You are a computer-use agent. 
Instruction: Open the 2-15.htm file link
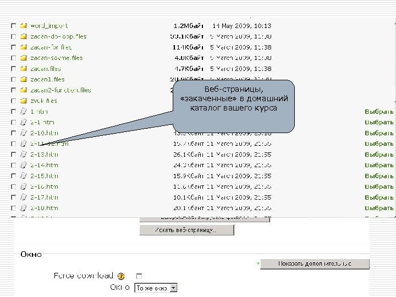coord(44,176)
